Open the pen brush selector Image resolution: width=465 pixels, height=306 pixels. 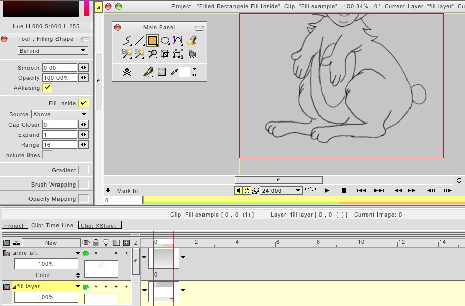pos(148,72)
